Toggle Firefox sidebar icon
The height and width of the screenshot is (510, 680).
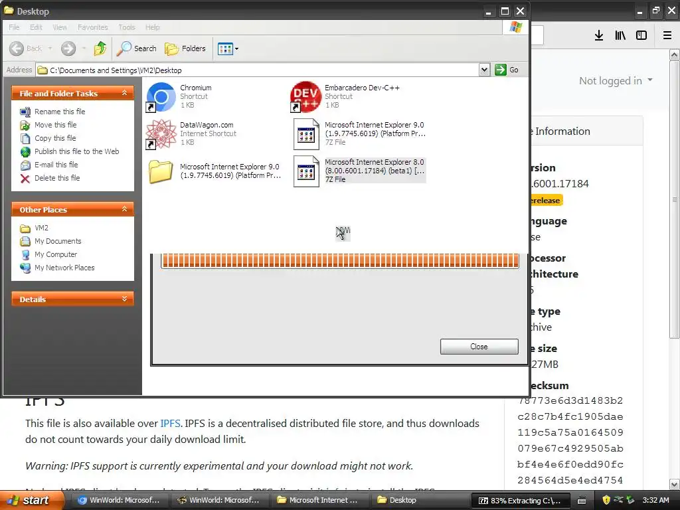[641, 35]
